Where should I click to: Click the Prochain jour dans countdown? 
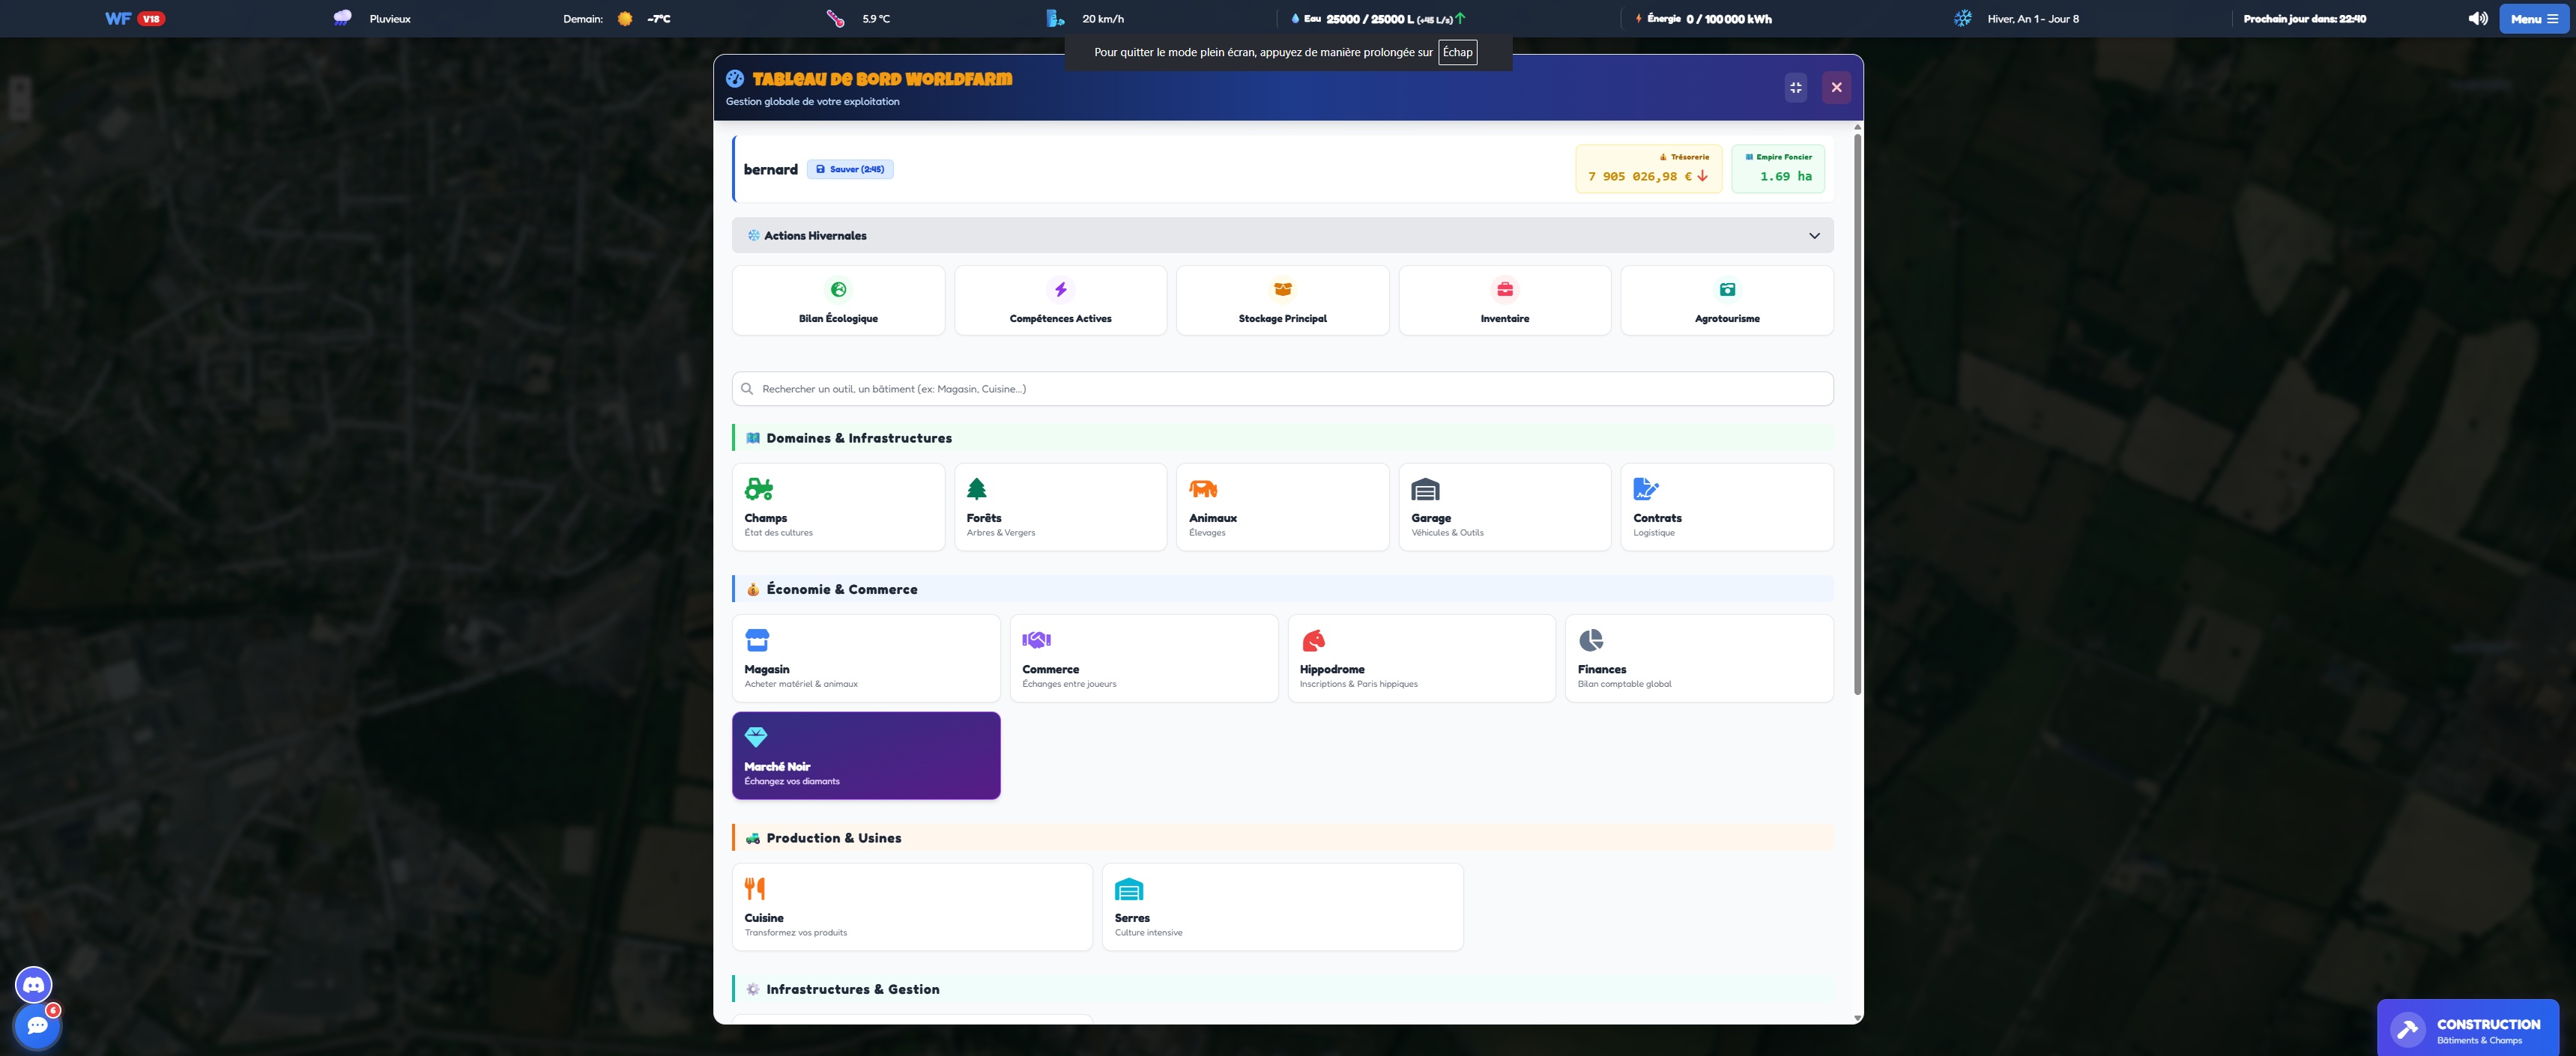point(2304,19)
